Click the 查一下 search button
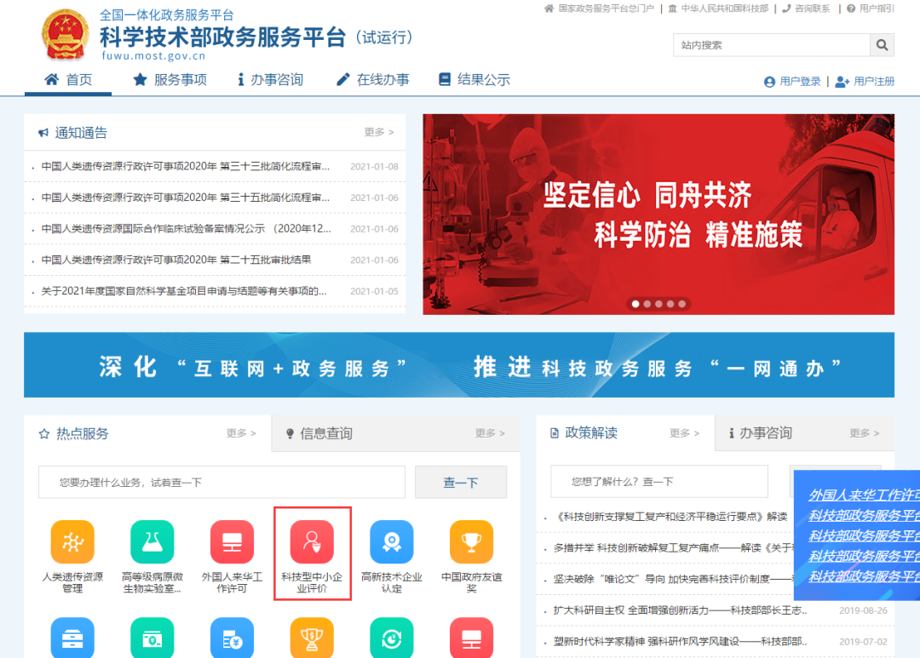 (460, 483)
